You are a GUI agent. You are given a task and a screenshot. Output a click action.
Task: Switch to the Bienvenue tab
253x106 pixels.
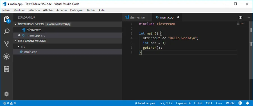[x=137, y=17]
